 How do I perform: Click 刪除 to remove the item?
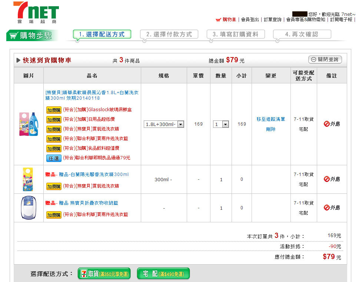(271, 129)
